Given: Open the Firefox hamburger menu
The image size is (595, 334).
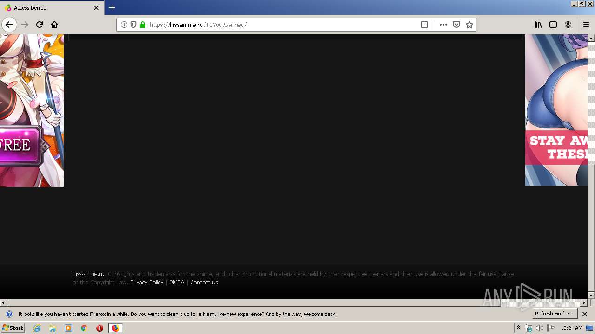Looking at the screenshot, I should pyautogui.click(x=586, y=25).
